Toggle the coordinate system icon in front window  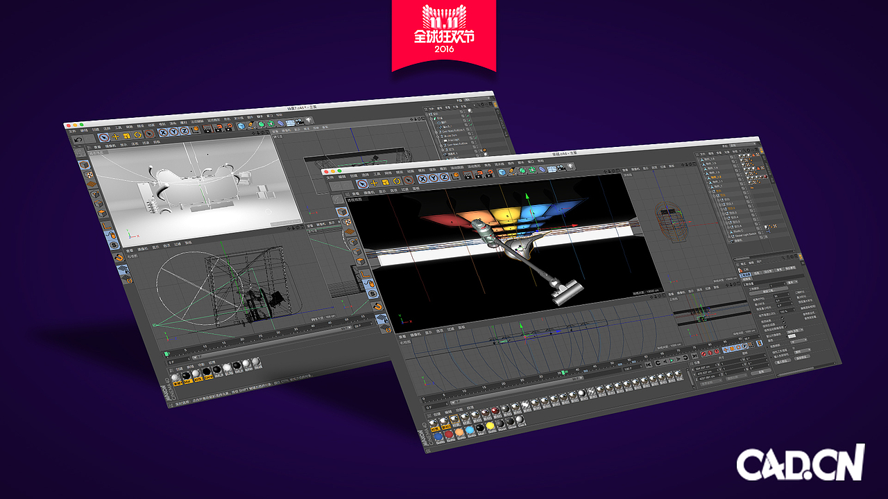point(456,175)
